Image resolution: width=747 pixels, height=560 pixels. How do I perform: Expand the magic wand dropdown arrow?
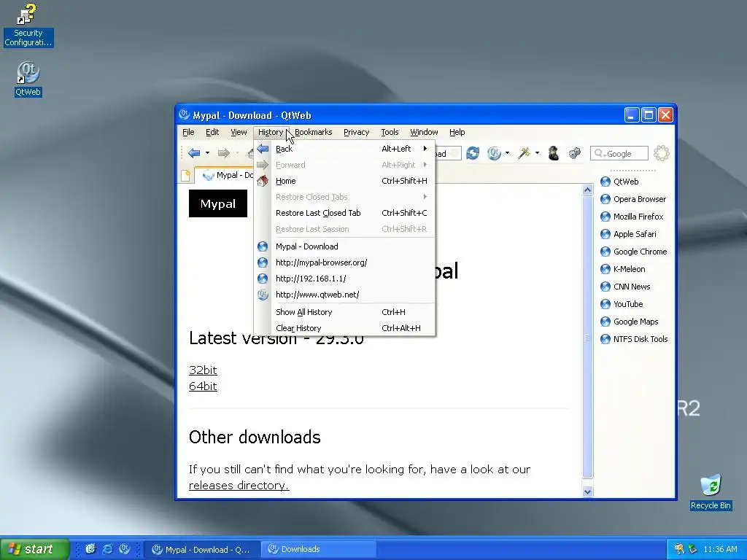(x=537, y=153)
